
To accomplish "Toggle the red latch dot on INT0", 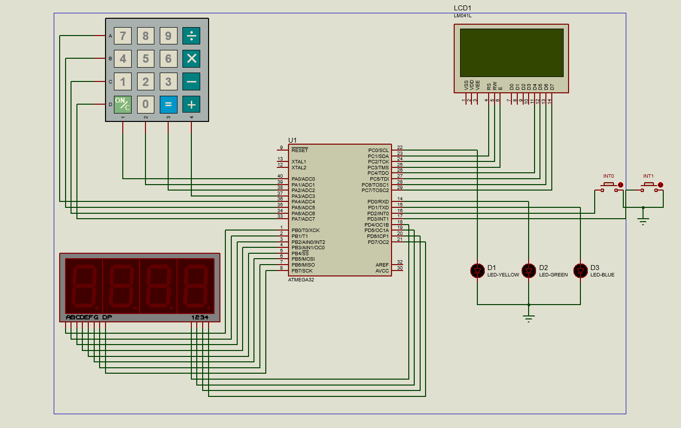I will point(620,185).
